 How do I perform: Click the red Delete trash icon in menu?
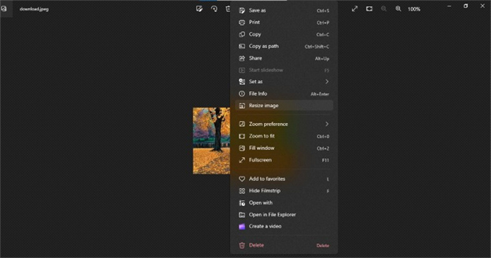pyautogui.click(x=242, y=246)
